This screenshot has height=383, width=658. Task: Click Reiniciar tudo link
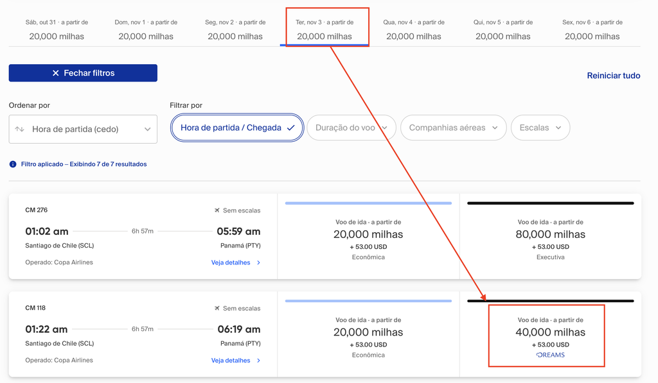(614, 76)
